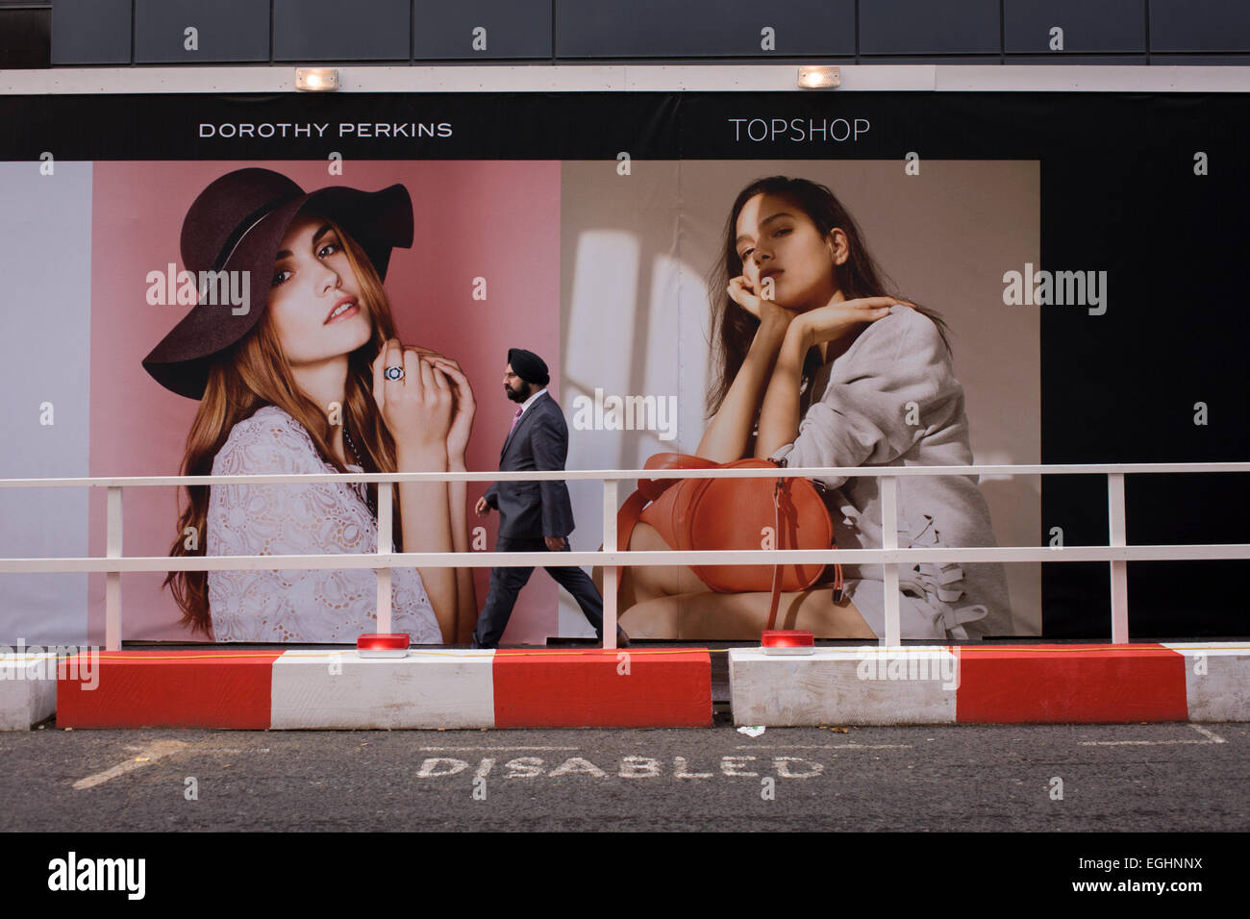The width and height of the screenshot is (1250, 919).
Task: Click the DISABLED road marking
Action: (621, 766)
